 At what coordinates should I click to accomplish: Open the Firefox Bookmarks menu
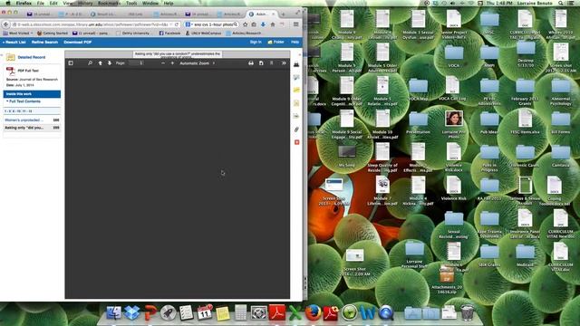tap(109, 3)
